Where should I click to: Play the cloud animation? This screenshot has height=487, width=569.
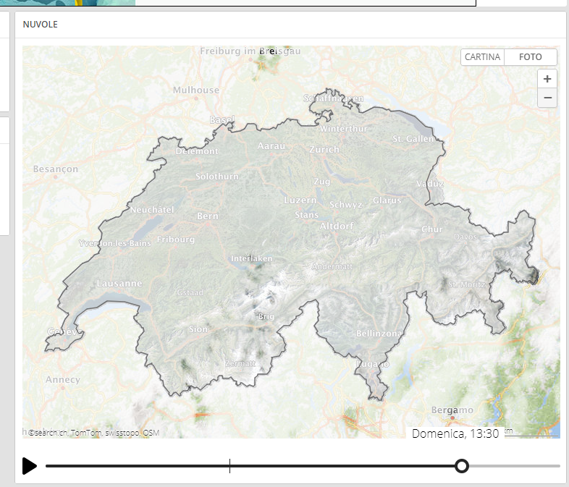coord(29,466)
